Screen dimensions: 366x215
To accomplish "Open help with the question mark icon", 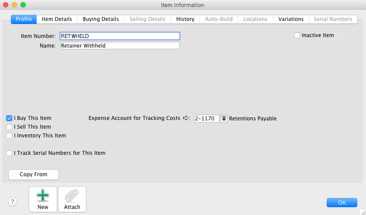I will point(12,201).
